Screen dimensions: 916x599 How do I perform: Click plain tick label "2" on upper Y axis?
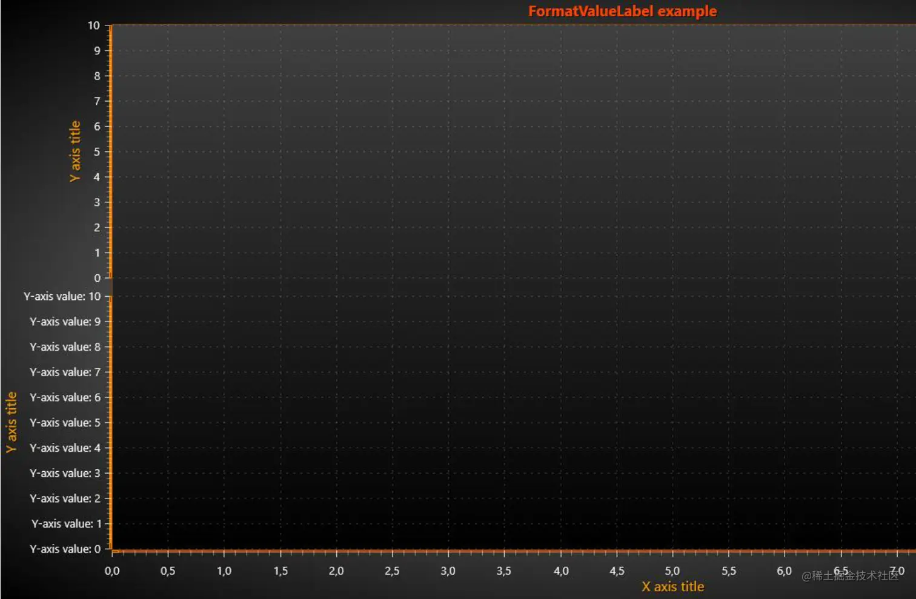97,228
